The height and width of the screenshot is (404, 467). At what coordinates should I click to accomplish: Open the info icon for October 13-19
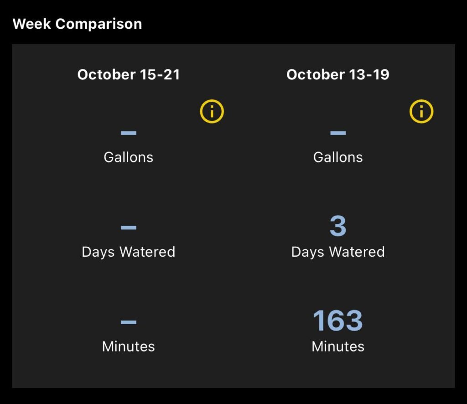tap(421, 111)
